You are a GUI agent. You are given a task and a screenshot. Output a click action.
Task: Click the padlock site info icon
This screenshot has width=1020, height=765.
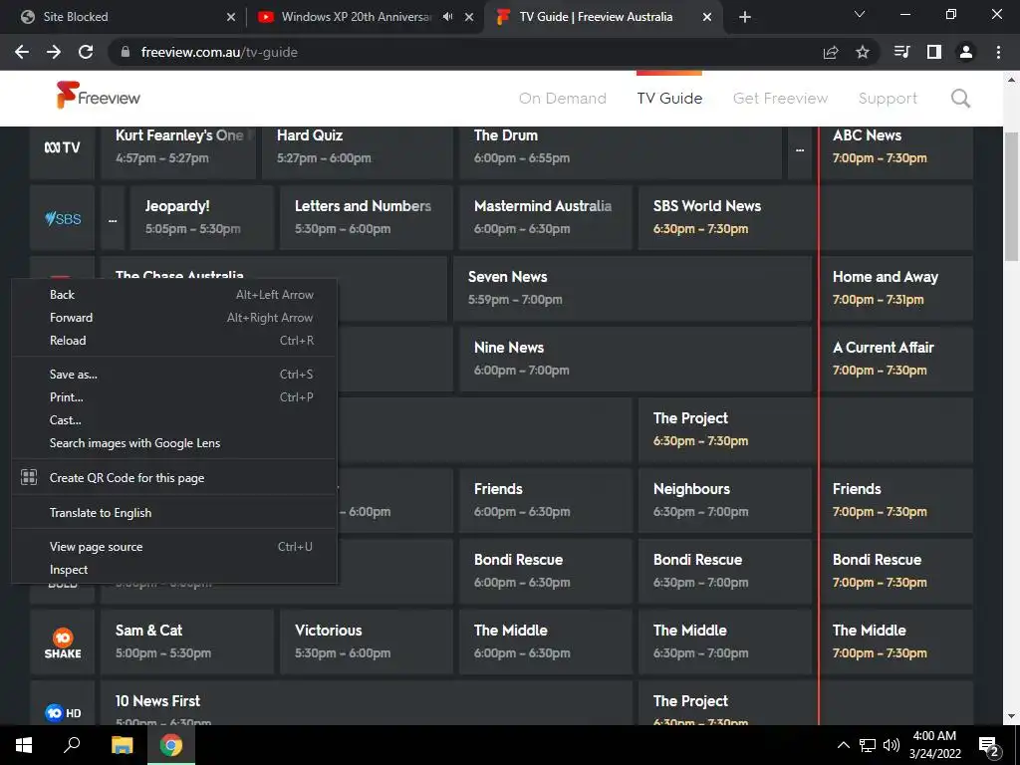pyautogui.click(x=126, y=52)
